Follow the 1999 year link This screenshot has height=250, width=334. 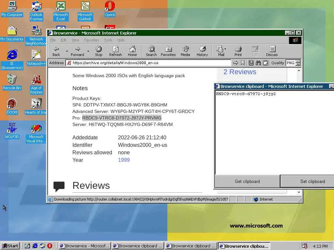[x=124, y=160]
